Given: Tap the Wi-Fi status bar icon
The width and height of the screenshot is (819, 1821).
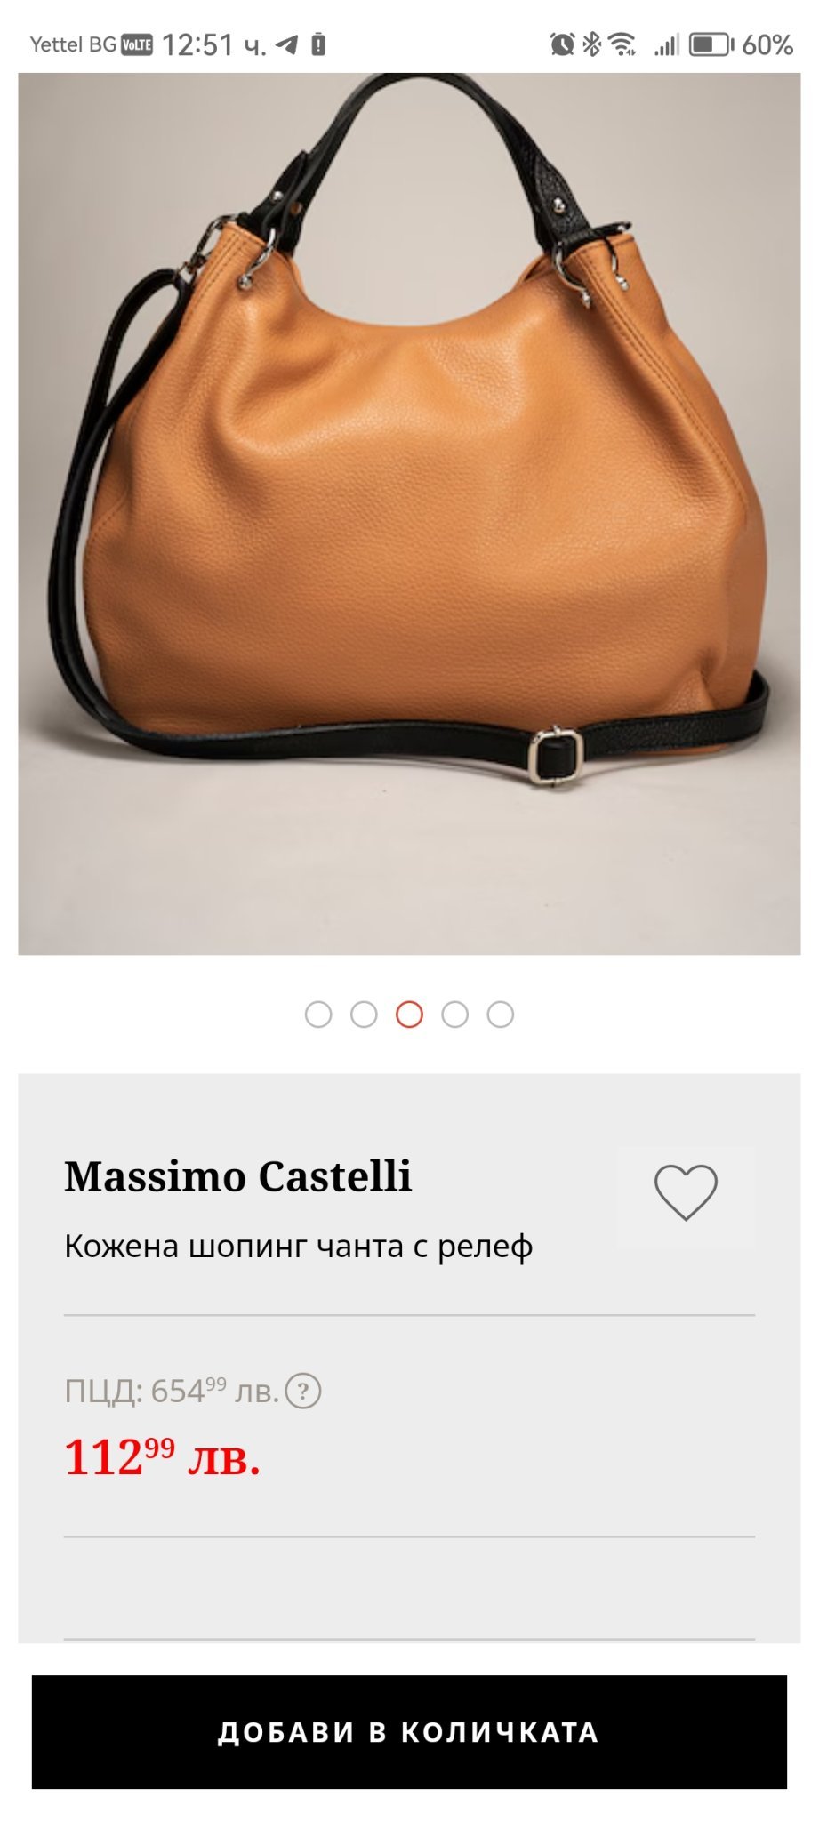Looking at the screenshot, I should pyautogui.click(x=622, y=44).
